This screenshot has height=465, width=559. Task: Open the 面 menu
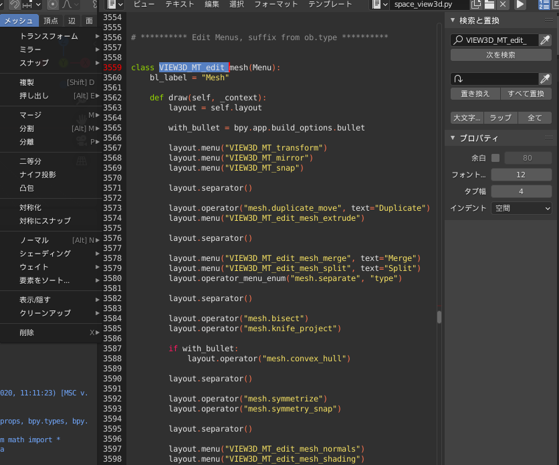(89, 21)
